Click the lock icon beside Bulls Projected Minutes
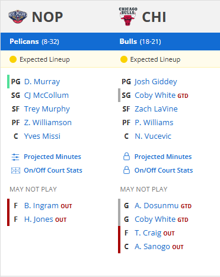 click(126, 157)
